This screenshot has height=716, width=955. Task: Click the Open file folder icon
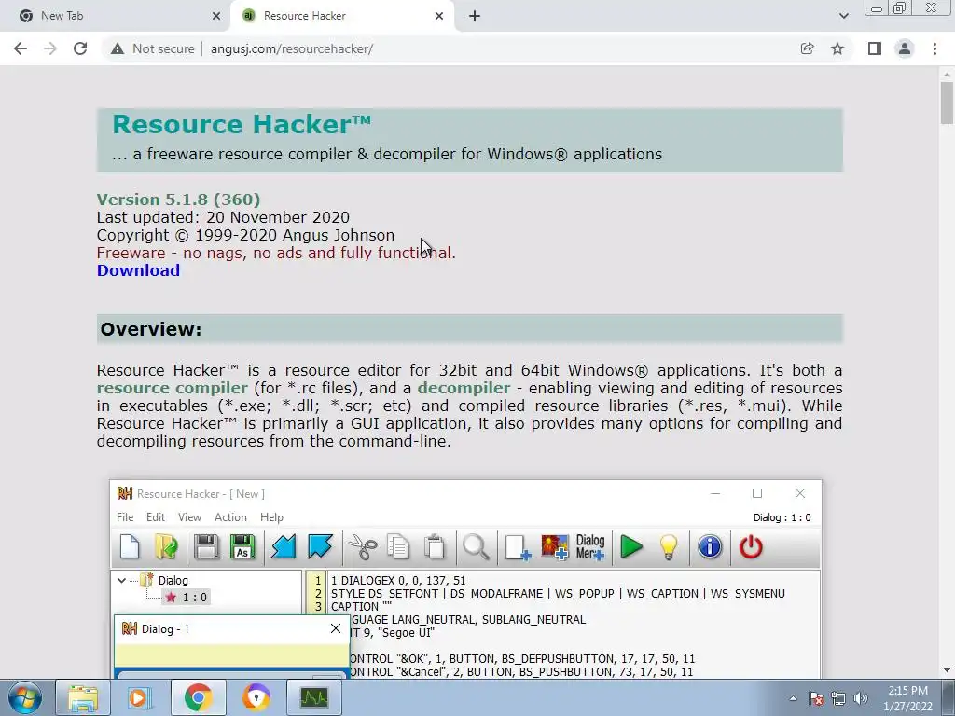pyautogui.click(x=166, y=546)
